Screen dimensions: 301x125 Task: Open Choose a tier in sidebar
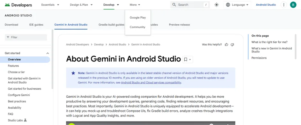16,72
